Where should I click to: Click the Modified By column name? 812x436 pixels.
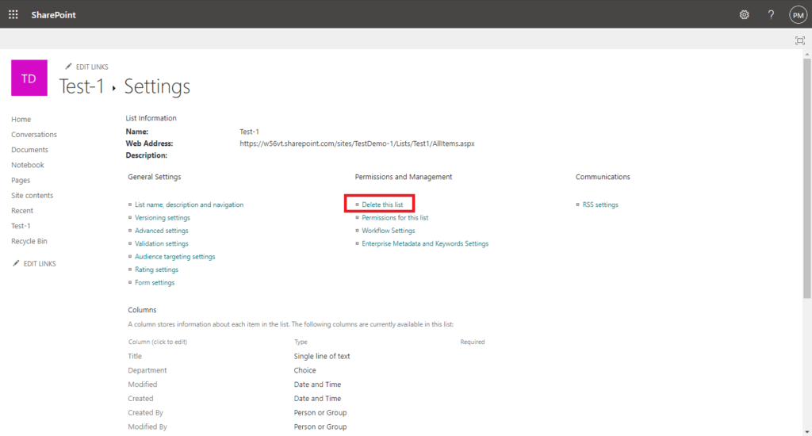tap(147, 426)
